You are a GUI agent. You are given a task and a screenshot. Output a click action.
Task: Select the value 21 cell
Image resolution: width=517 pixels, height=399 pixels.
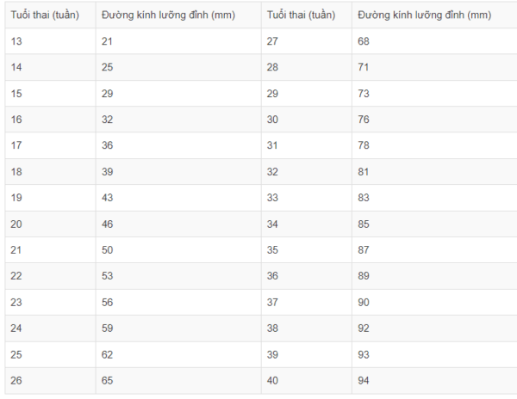click(x=178, y=41)
